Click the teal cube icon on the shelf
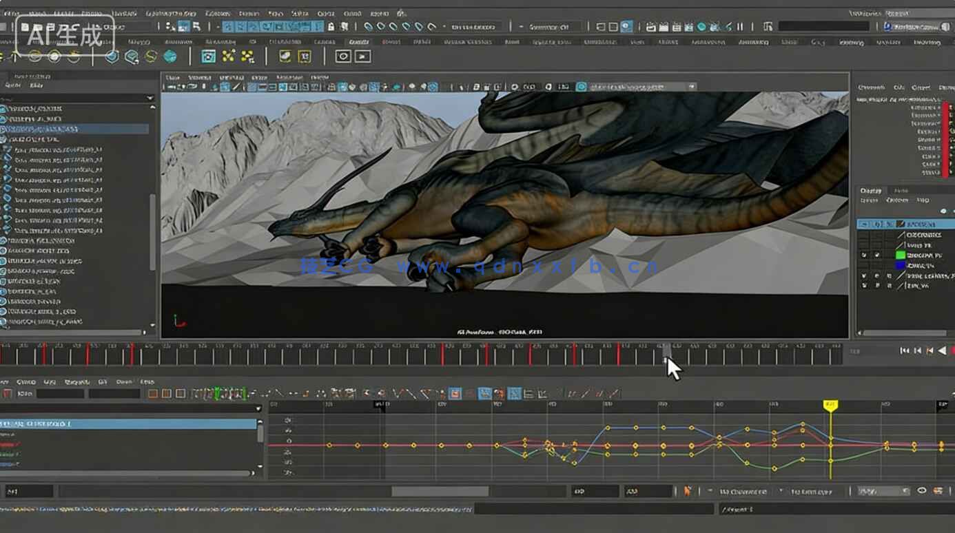The image size is (955, 533). click(x=170, y=56)
